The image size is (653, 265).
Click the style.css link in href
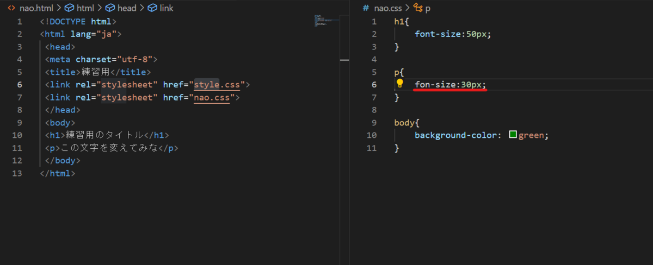point(217,85)
